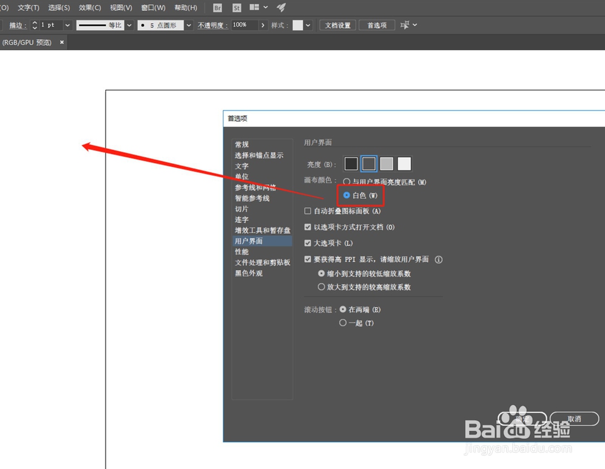Click the Adobe Stock St icon
The width and height of the screenshot is (605, 469).
(x=237, y=8)
